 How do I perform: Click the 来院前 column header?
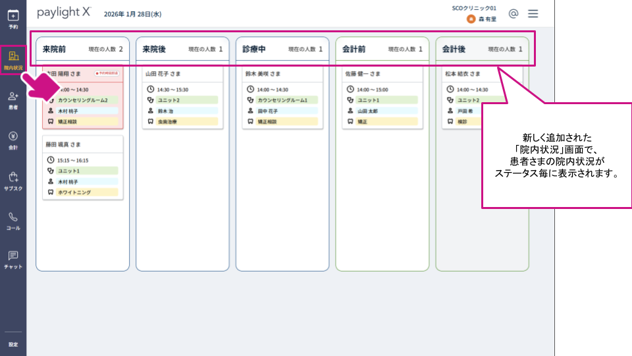coord(83,49)
